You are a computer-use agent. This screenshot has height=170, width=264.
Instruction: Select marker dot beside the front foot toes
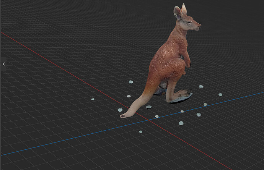pos(201,86)
